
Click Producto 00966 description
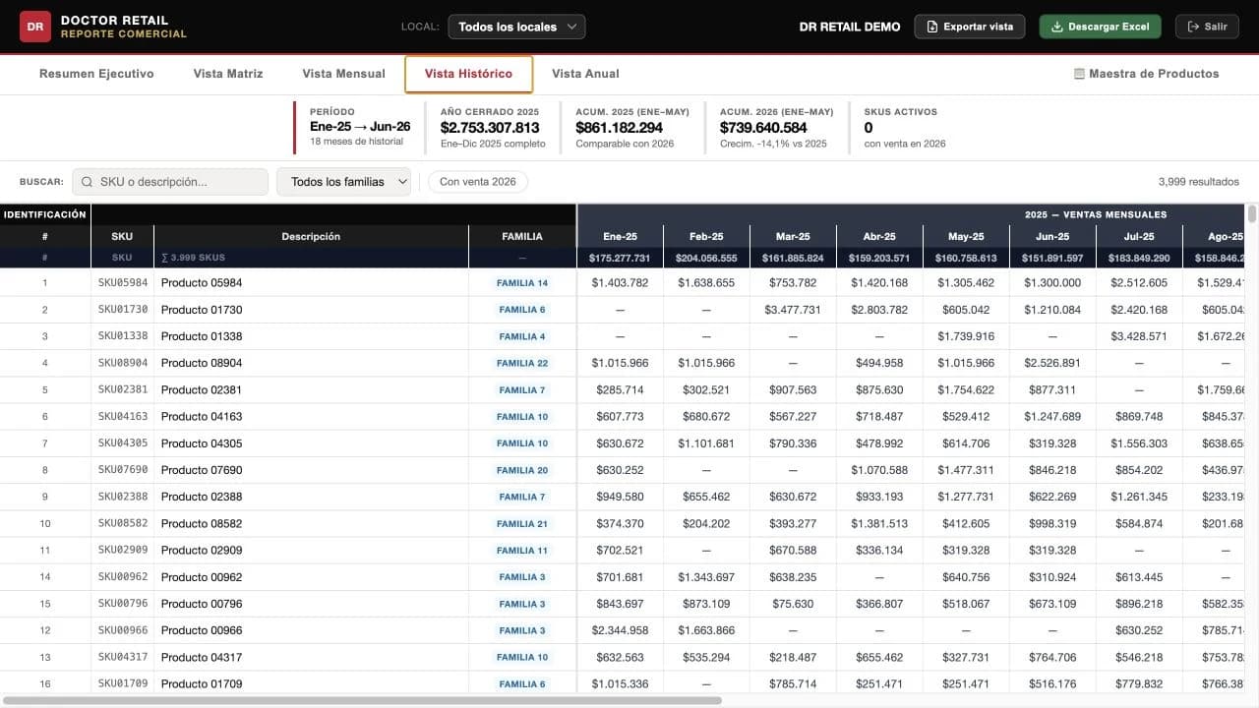coord(202,630)
